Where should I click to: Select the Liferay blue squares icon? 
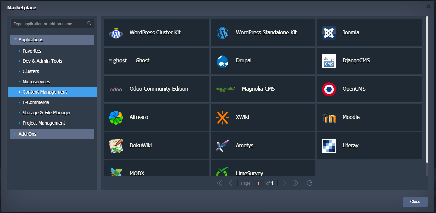point(329,146)
